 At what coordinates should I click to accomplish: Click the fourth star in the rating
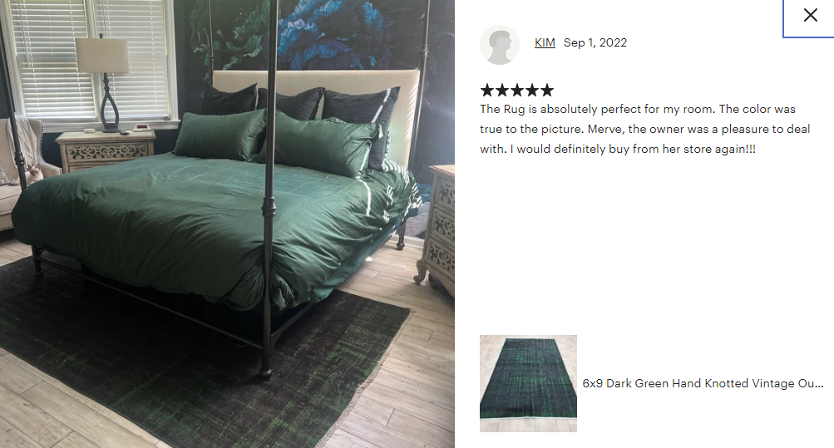tap(532, 91)
